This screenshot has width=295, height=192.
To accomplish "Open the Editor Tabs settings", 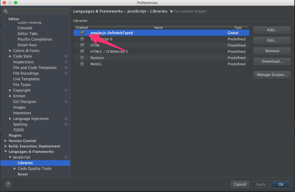I will coord(28,33).
